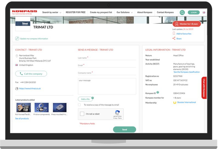Open the Our Solutions dropdown menu
The height and width of the screenshot is (149, 219).
click(125, 13)
